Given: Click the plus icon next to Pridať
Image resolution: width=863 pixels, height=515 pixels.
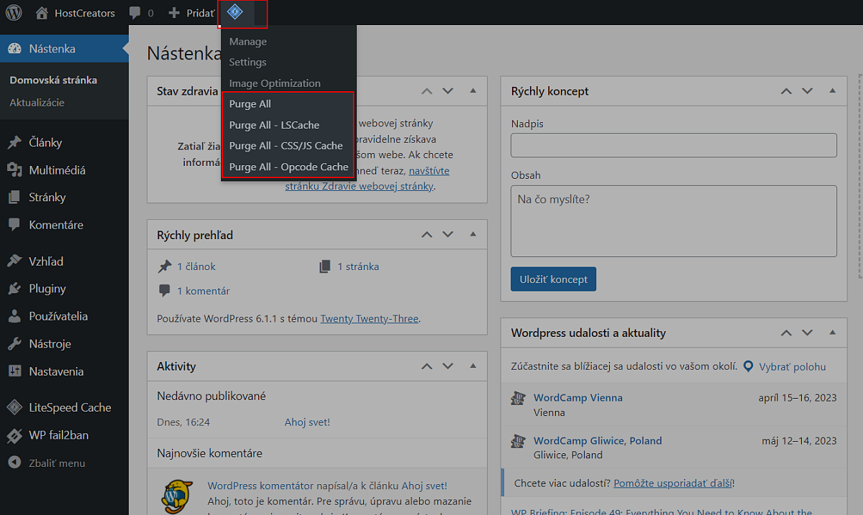Looking at the screenshot, I should point(174,13).
